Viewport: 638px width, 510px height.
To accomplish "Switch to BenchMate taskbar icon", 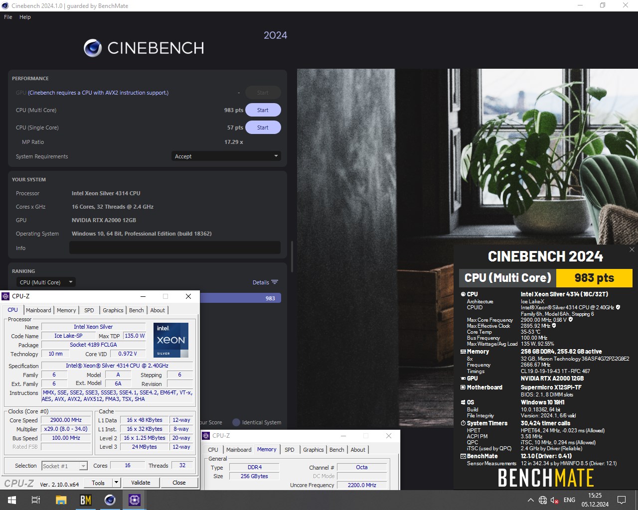I will coord(85,500).
